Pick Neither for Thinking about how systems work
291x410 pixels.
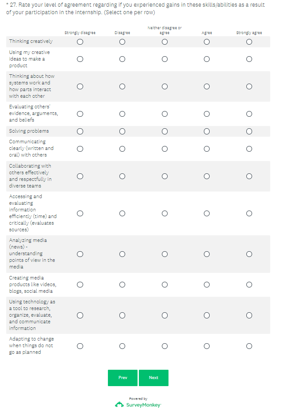[x=165, y=86]
